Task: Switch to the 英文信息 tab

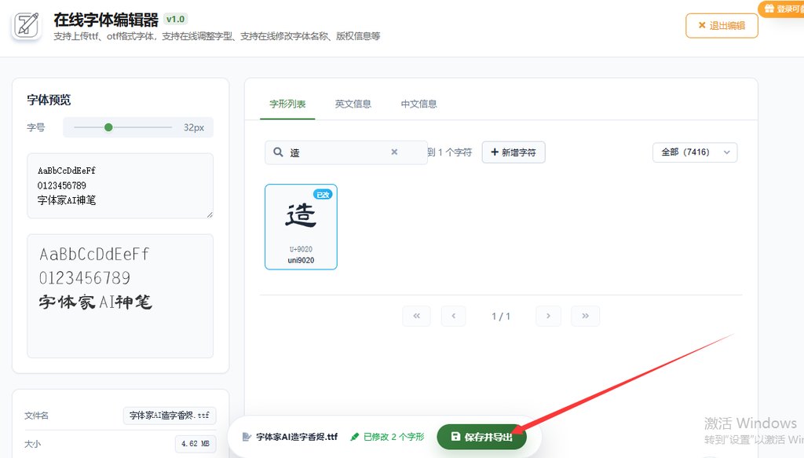Action: point(353,103)
